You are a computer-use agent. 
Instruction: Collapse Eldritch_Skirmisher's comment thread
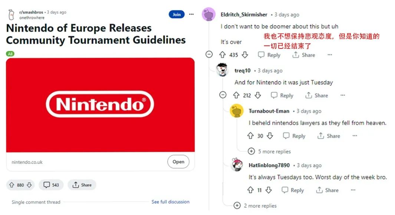(209, 54)
